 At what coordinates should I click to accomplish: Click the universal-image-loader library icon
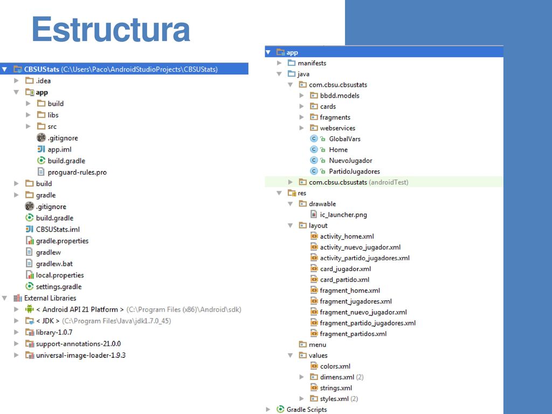click(x=30, y=355)
